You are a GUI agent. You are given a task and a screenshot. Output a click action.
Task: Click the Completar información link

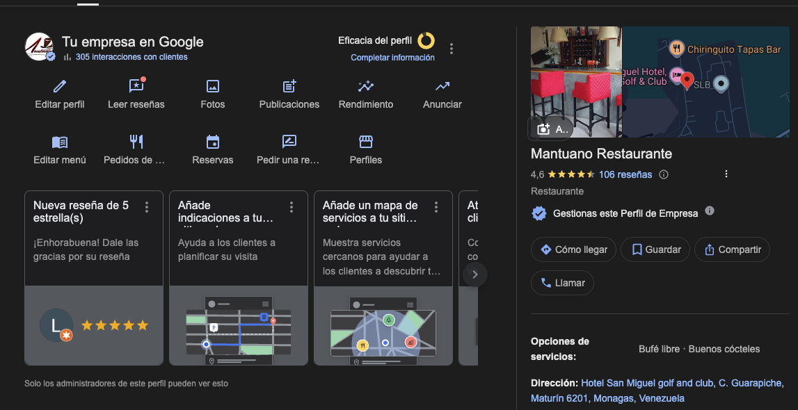tap(392, 58)
